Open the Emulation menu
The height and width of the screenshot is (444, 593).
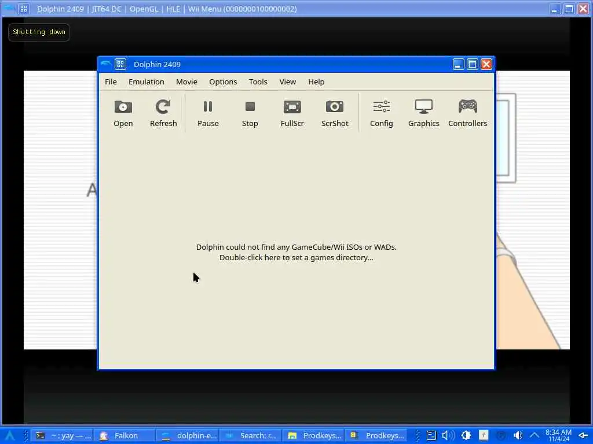point(147,82)
